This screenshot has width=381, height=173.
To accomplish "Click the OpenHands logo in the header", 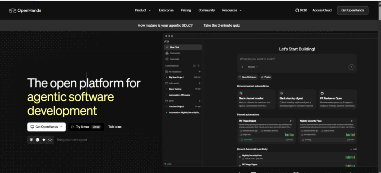I will pyautogui.click(x=25, y=10).
